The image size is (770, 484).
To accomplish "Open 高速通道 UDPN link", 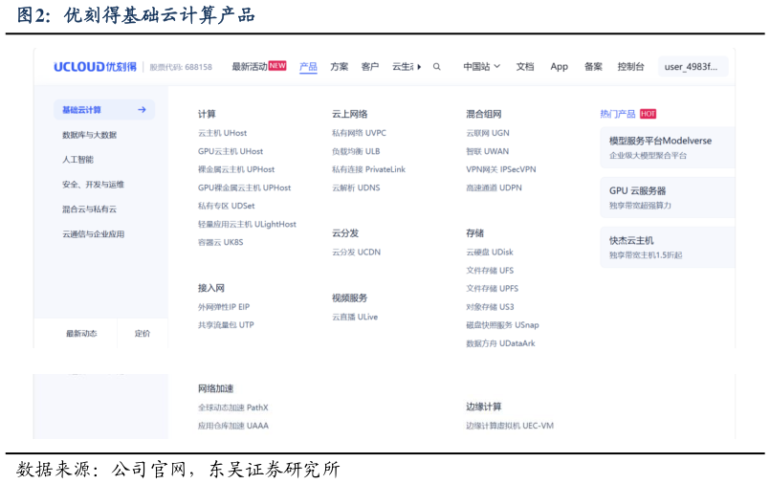I will (494, 187).
